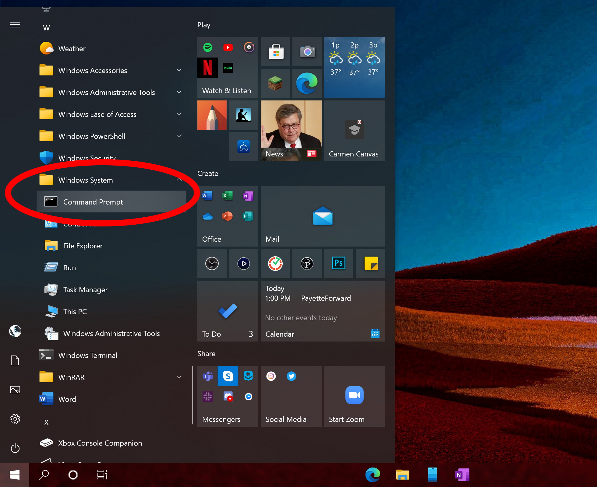The height and width of the screenshot is (487, 597).
Task: Collapse the Windows System folder
Action: (179, 180)
